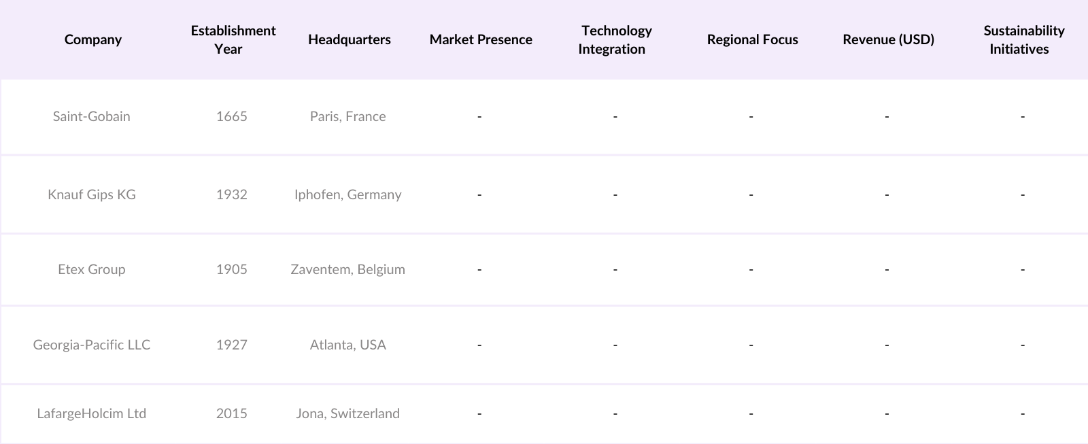Click the Establishment Year column header
Image resolution: width=1088 pixels, height=444 pixels.
(233, 39)
